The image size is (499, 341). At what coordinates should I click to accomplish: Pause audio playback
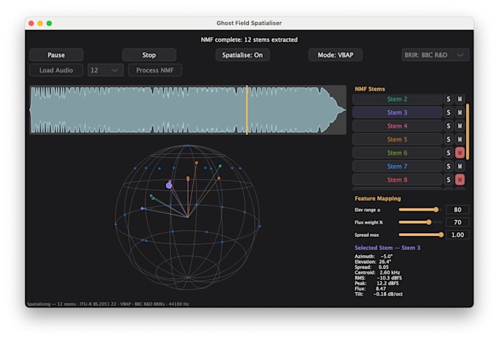[x=57, y=55]
